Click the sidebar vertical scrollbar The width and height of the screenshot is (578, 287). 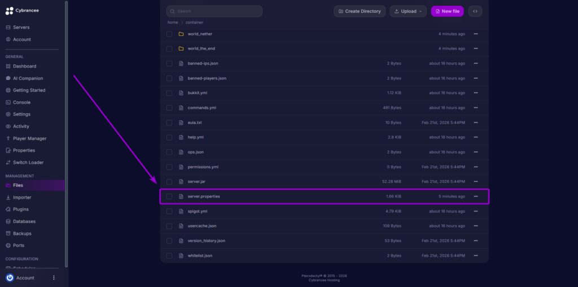(67, 134)
